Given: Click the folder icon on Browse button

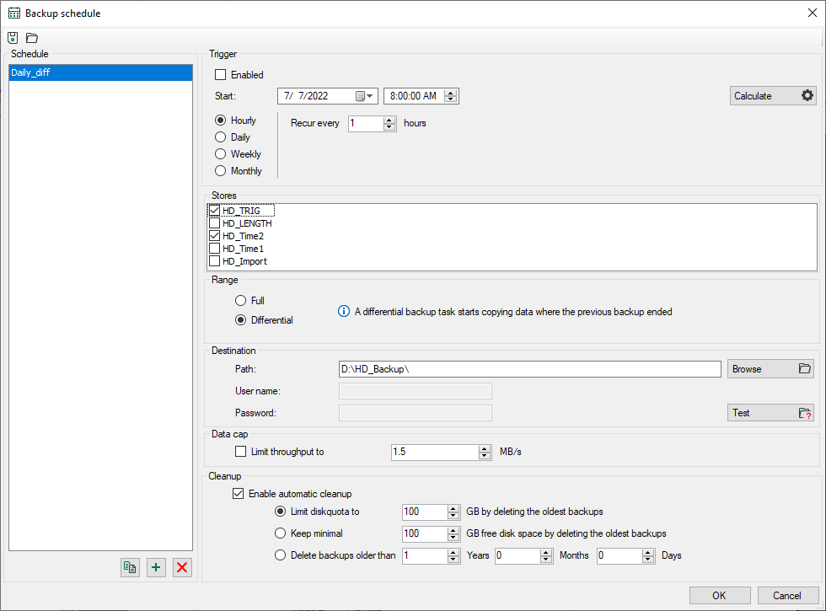Looking at the screenshot, I should [x=804, y=369].
